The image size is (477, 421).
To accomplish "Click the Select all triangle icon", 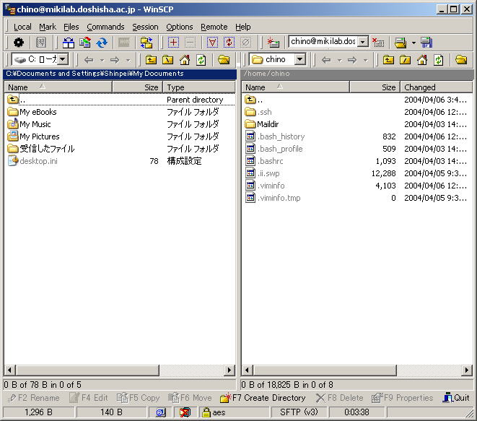I will click(212, 43).
